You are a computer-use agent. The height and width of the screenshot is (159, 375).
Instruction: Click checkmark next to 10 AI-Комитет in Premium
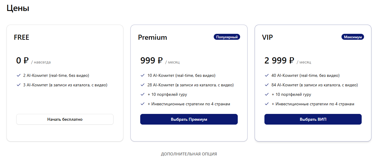(143, 76)
